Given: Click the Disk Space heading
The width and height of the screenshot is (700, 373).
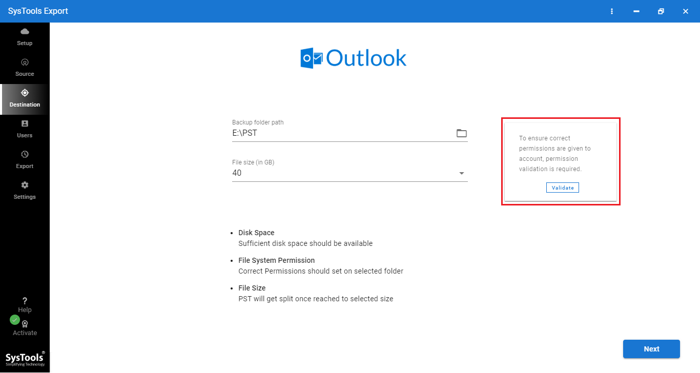Looking at the screenshot, I should [x=256, y=233].
